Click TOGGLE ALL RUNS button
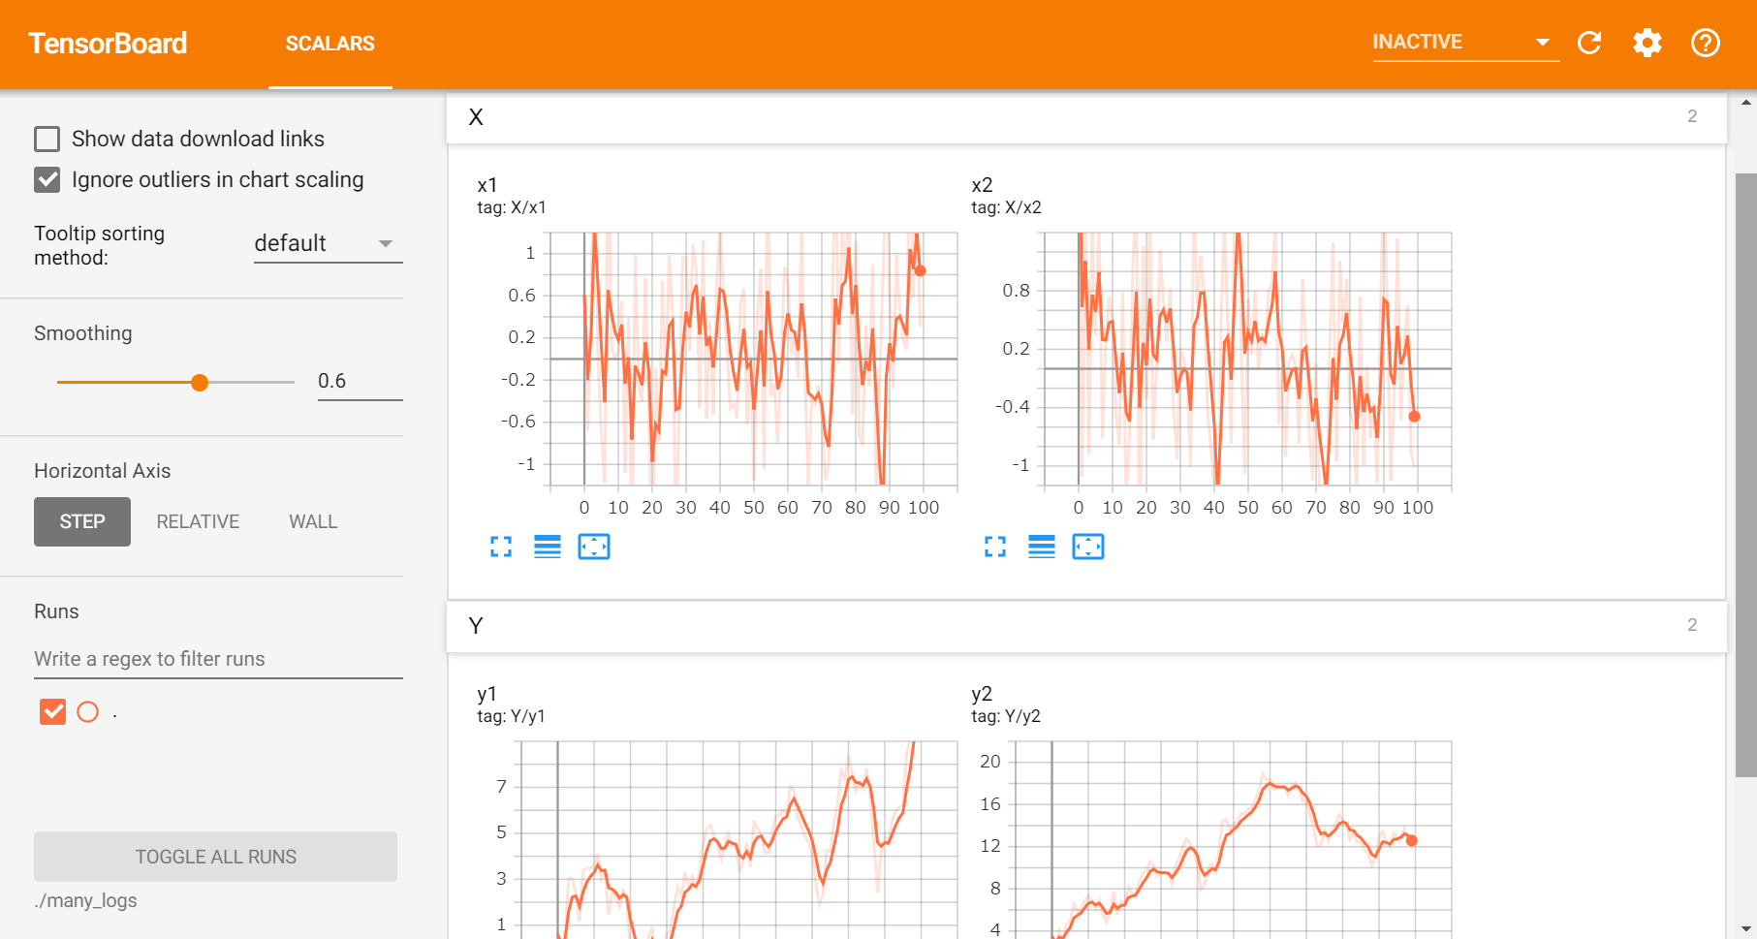This screenshot has width=1757, height=939. click(215, 857)
